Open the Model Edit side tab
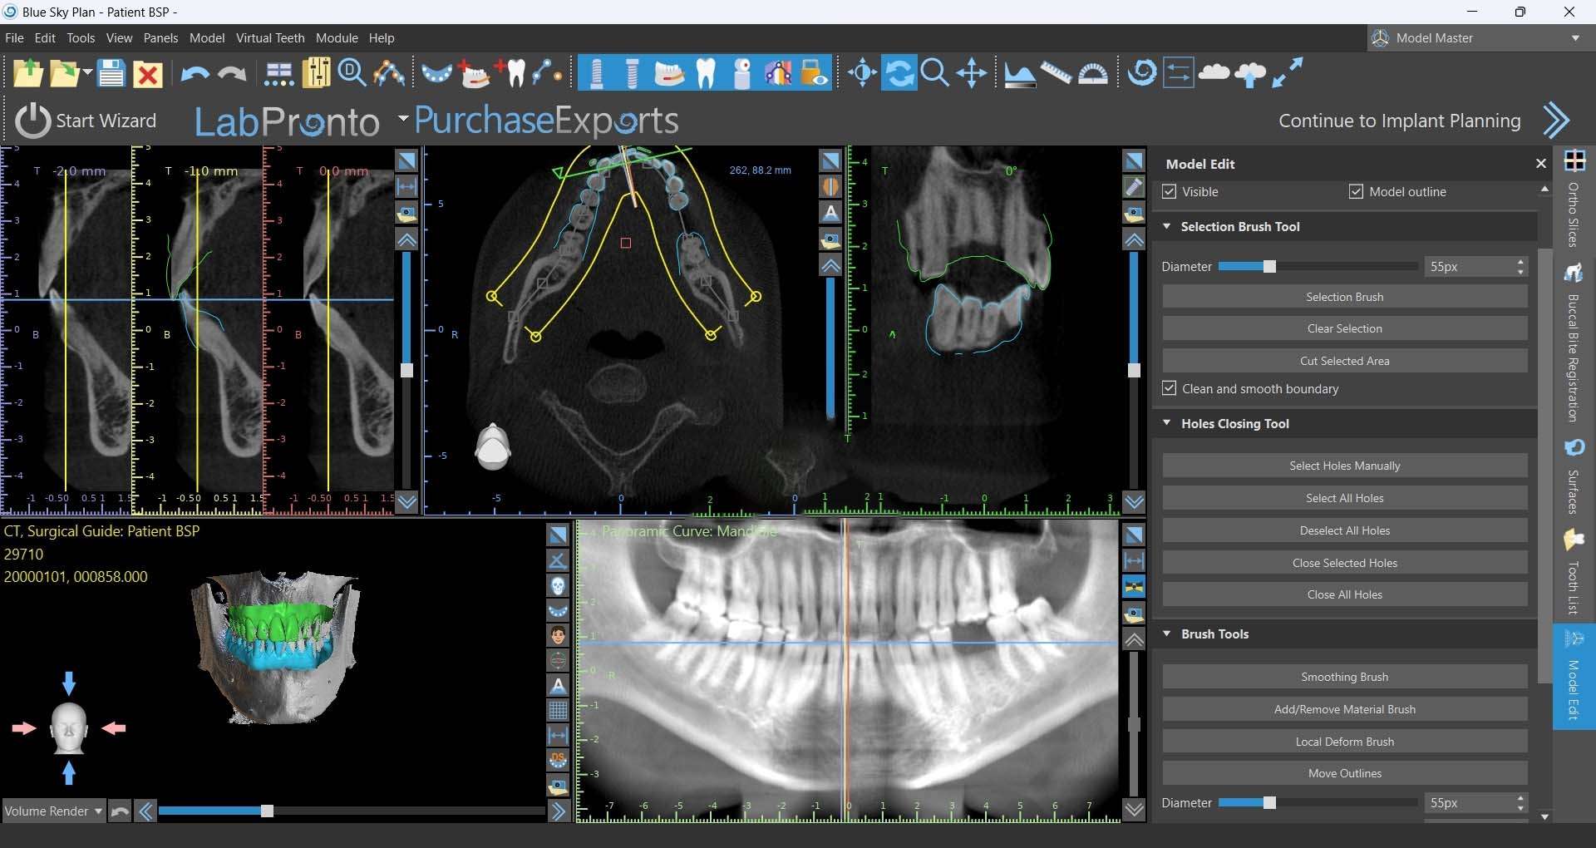This screenshot has width=1596, height=848. click(1574, 677)
